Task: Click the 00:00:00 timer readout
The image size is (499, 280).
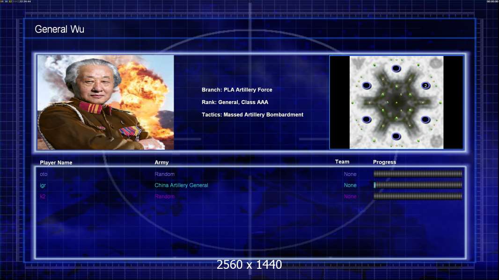Action: 492,1
